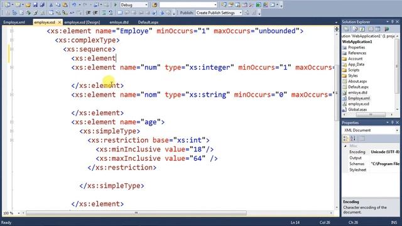
Task: Click the editor horizontal scrollbar thumb
Action: tap(136, 213)
